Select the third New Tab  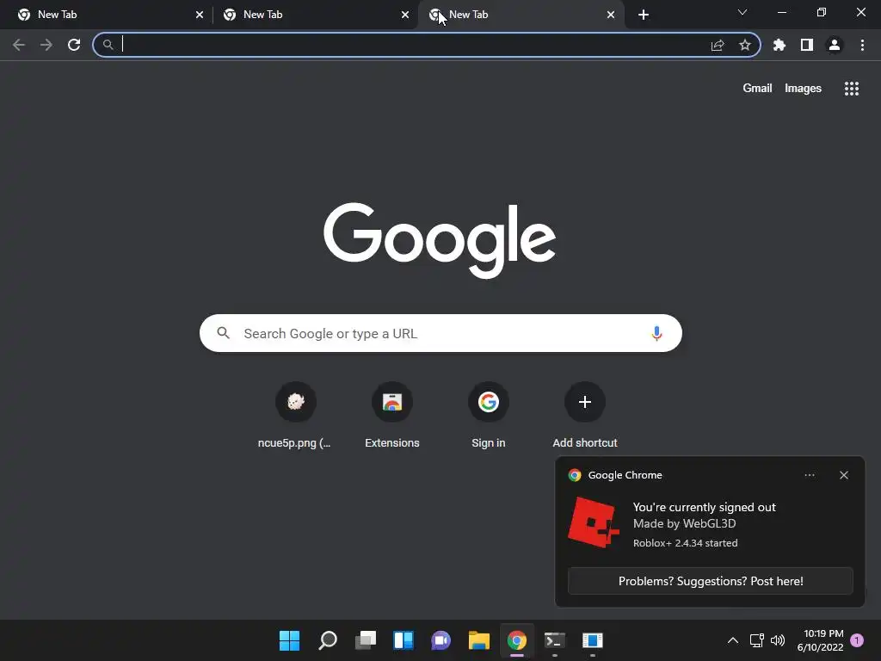click(x=520, y=15)
